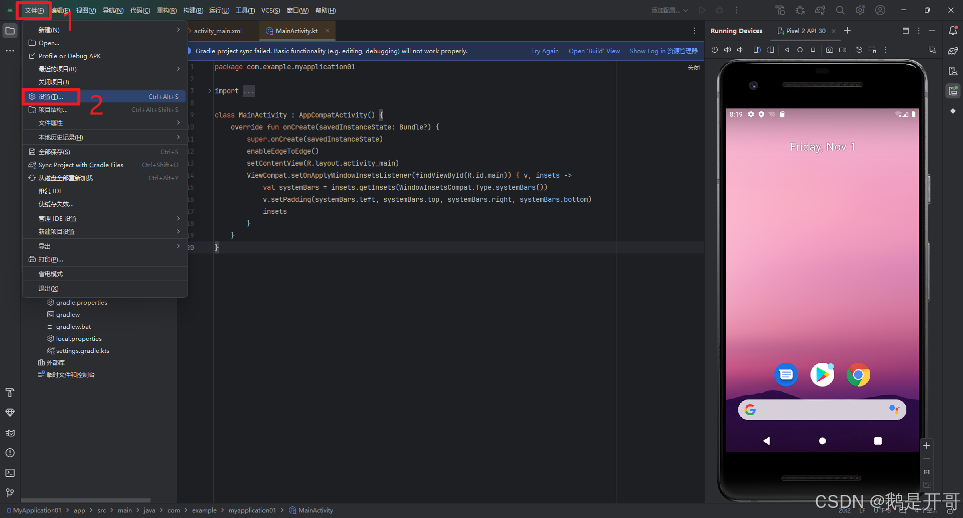Click the emulator power button icon

coord(715,50)
